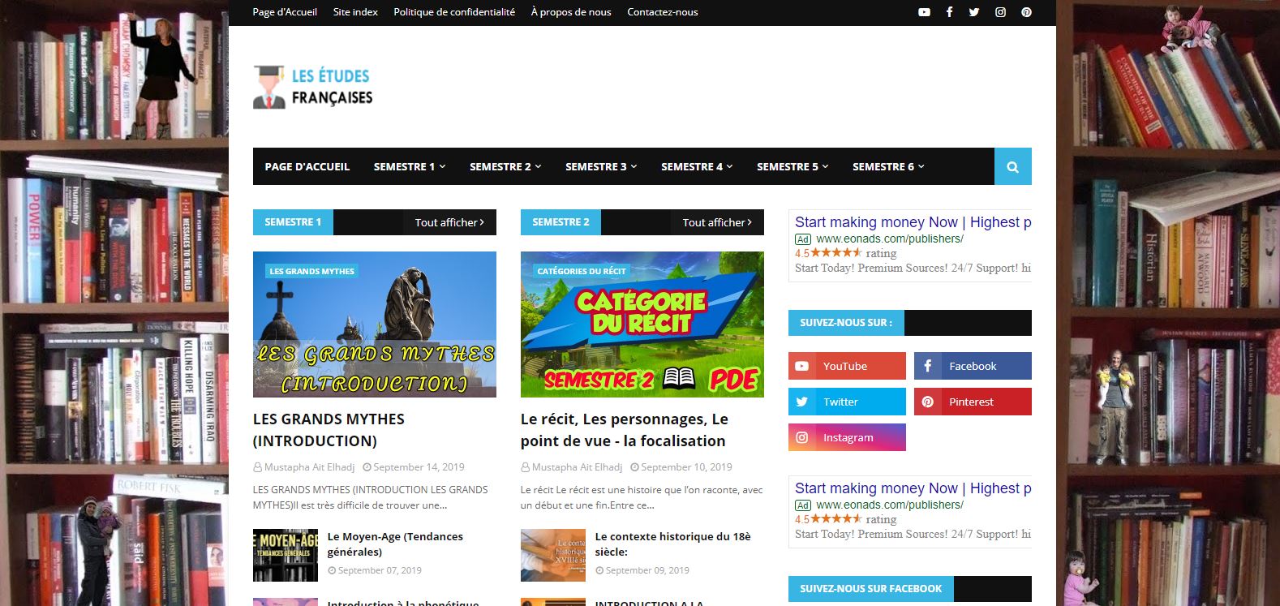Viewport: 1280px width, 606px height.
Task: Read LES GRANDS MYTHES (INTRODUCTION) article title
Action: coord(329,430)
